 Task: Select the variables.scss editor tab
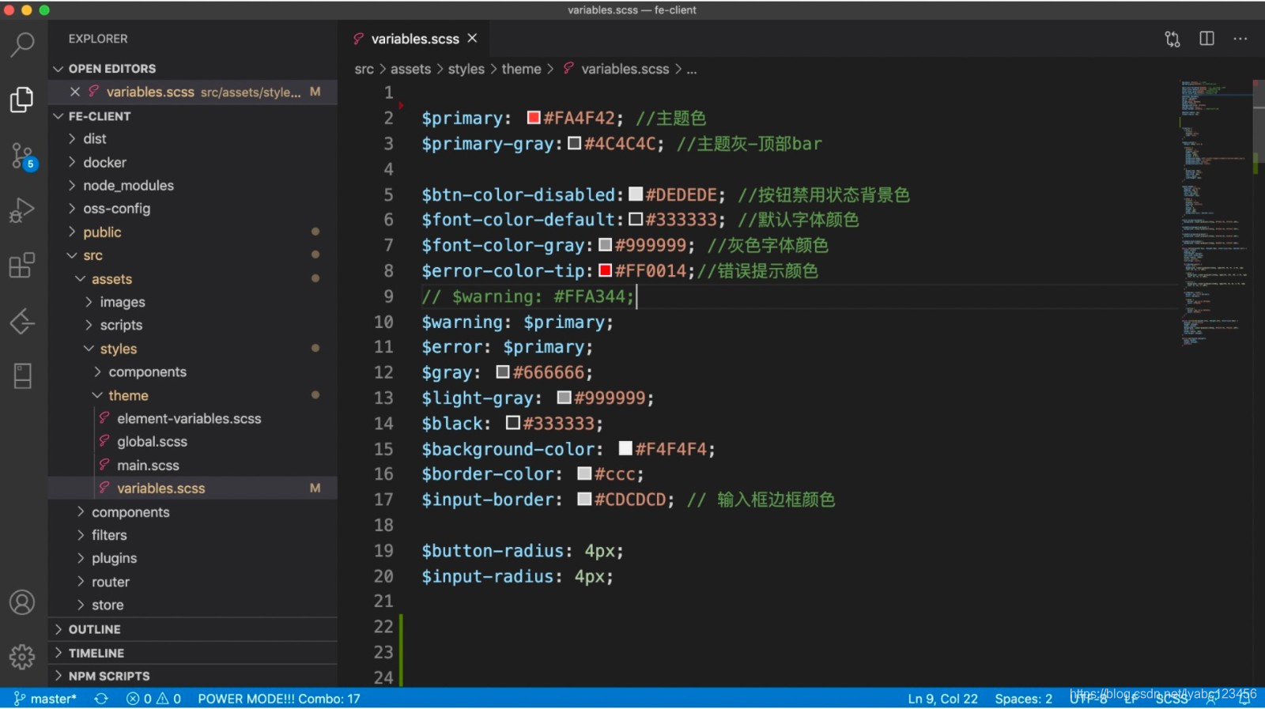point(415,39)
